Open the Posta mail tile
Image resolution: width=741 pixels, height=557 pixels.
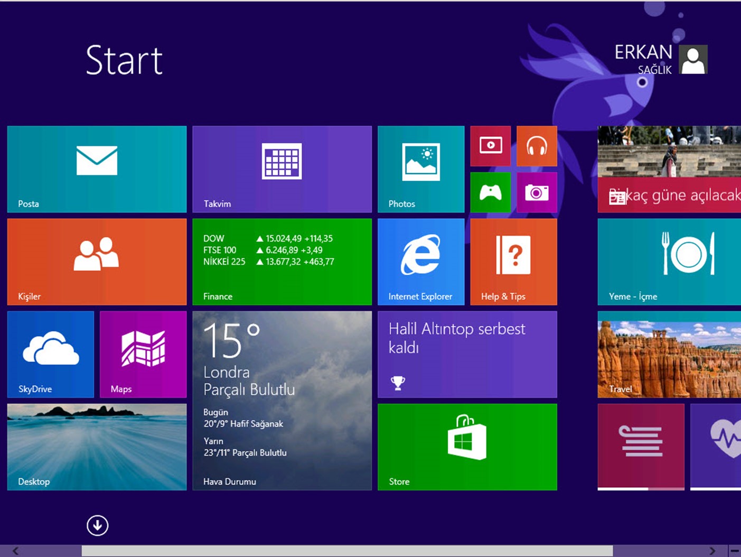(x=97, y=169)
